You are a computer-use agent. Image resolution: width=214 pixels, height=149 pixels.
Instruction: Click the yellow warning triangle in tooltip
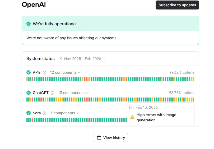point(132,117)
